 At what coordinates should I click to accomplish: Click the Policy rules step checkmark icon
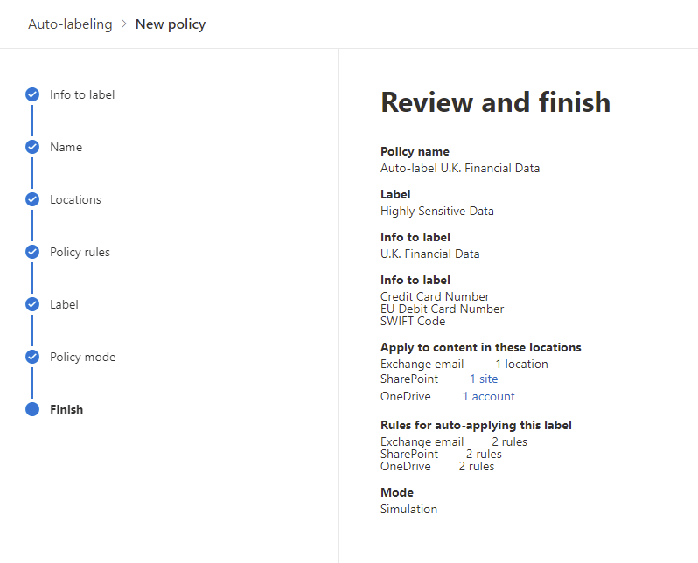(x=32, y=252)
